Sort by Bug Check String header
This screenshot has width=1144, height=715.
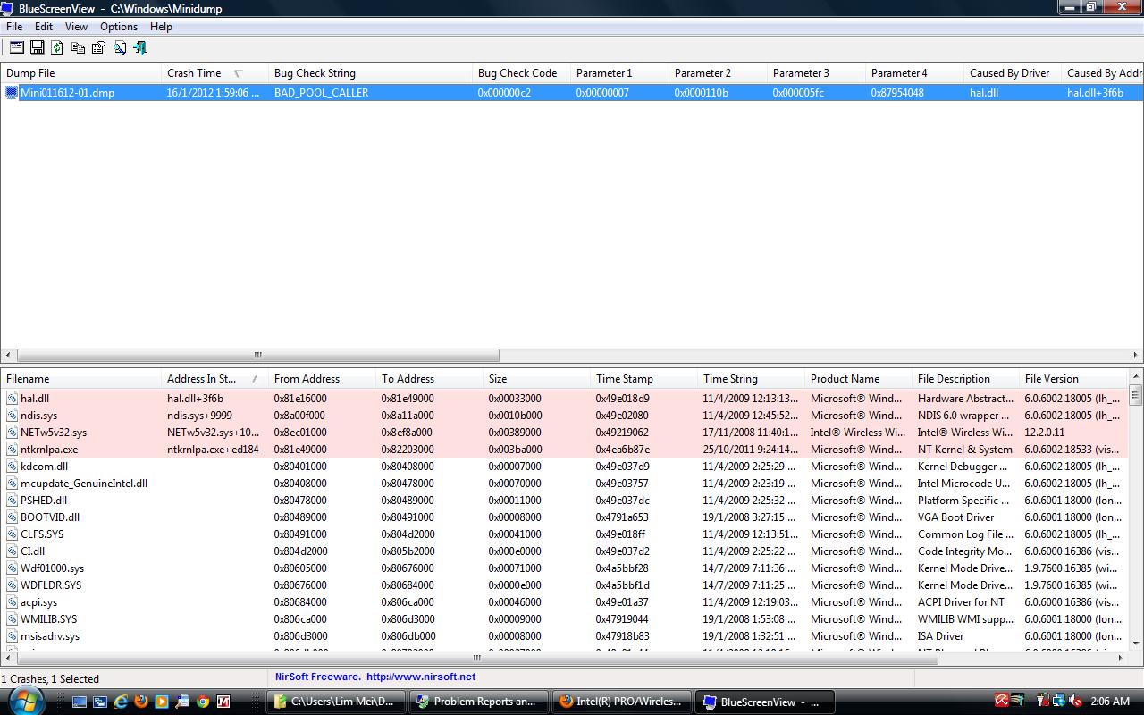[370, 73]
